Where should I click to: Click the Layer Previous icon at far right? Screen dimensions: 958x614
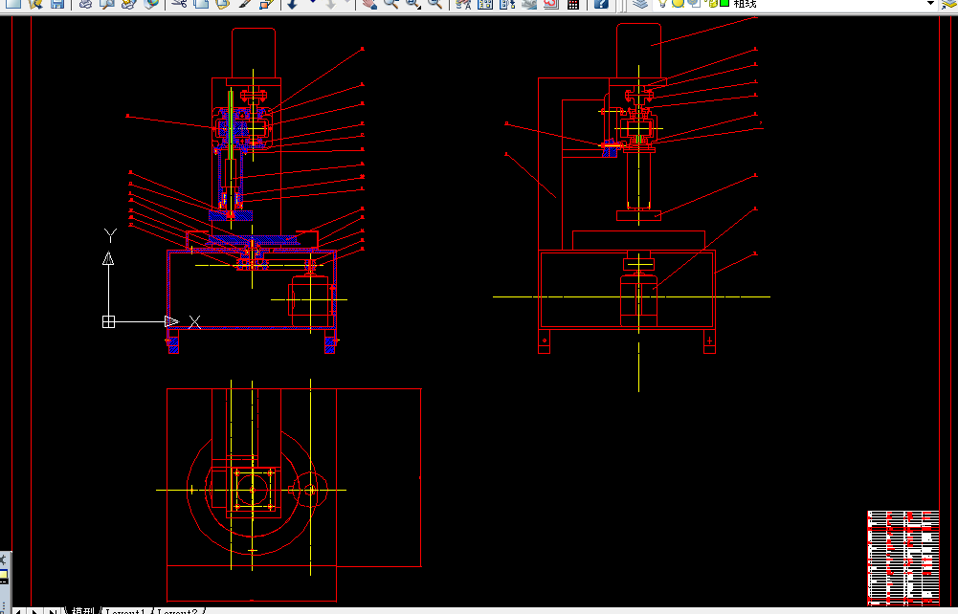coord(950,4)
